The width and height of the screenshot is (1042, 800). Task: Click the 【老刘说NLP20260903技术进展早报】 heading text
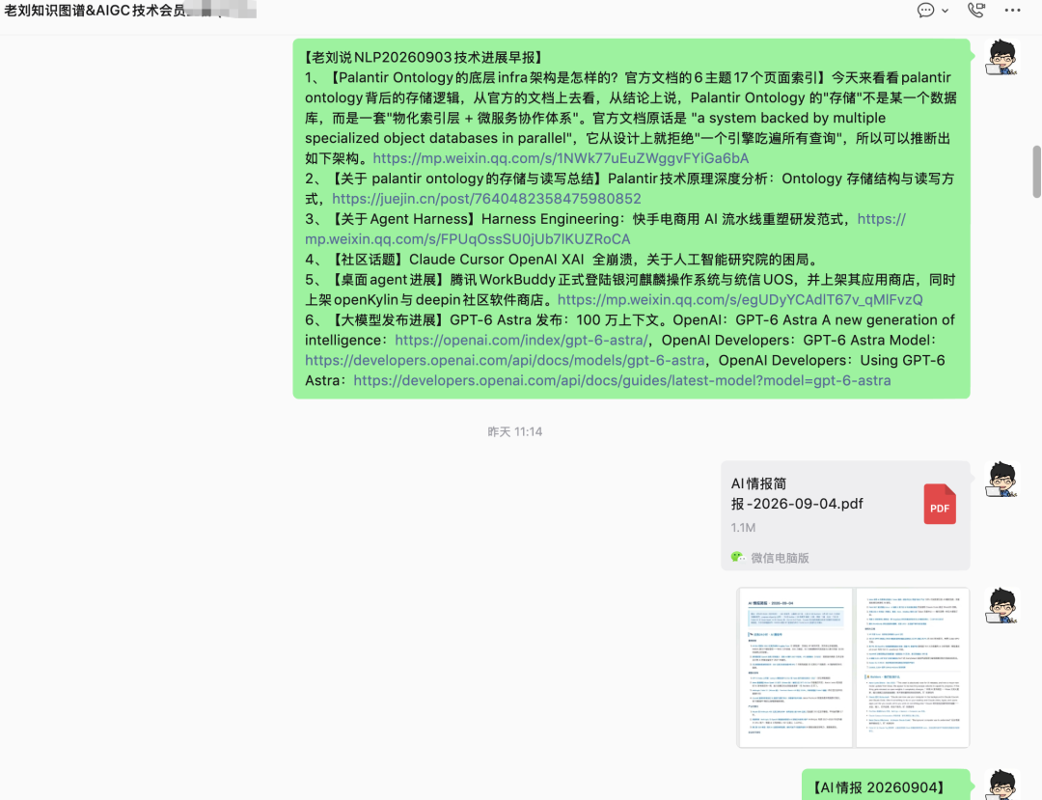coord(424,57)
